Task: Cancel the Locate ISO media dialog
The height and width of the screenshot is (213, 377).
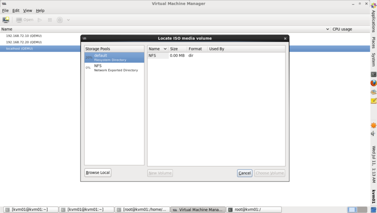Action: (x=245, y=173)
